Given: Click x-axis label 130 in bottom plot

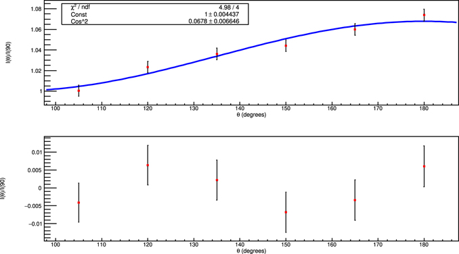Looking at the screenshot, I should pyautogui.click(x=194, y=245).
